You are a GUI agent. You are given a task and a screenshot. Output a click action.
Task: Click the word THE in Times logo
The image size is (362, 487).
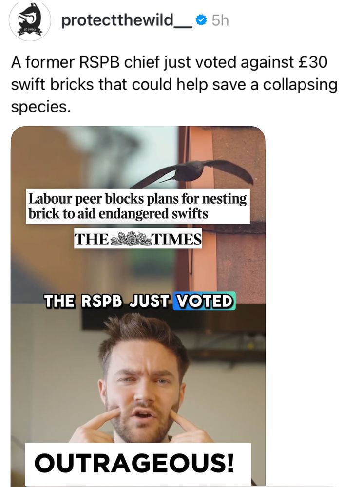pos(92,240)
